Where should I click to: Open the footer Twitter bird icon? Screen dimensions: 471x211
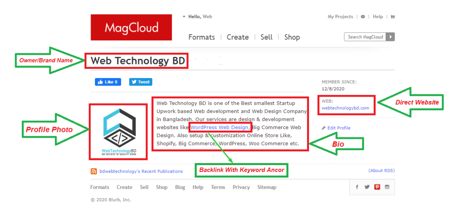[x=367, y=187]
